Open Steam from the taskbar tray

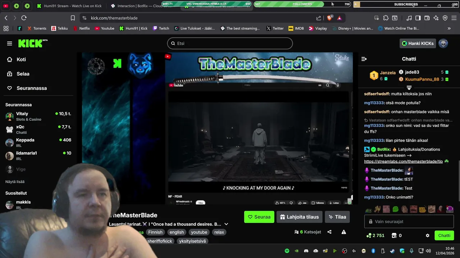click(x=392, y=251)
